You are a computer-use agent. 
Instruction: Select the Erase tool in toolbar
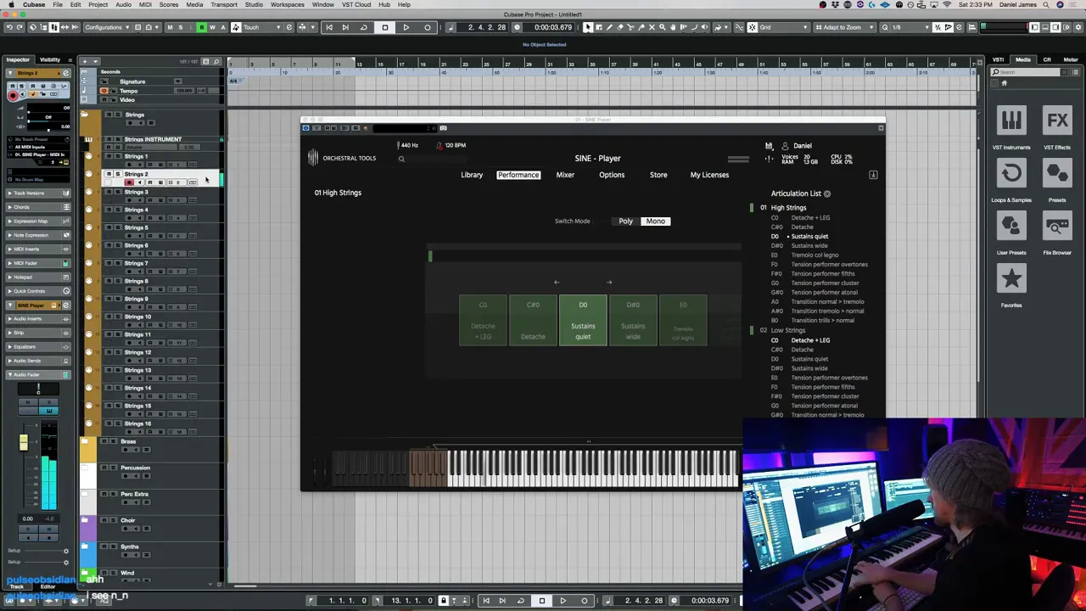620,27
